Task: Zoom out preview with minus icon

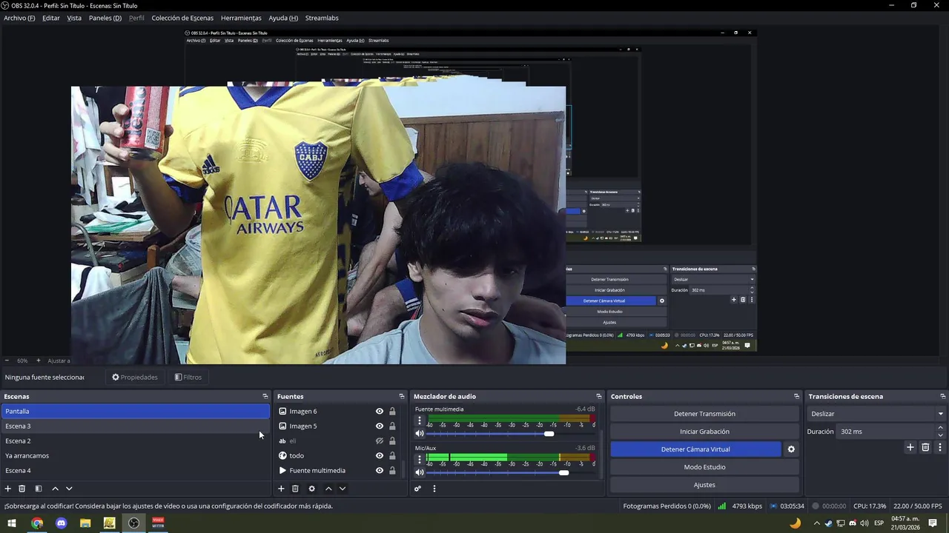Action: pos(7,361)
